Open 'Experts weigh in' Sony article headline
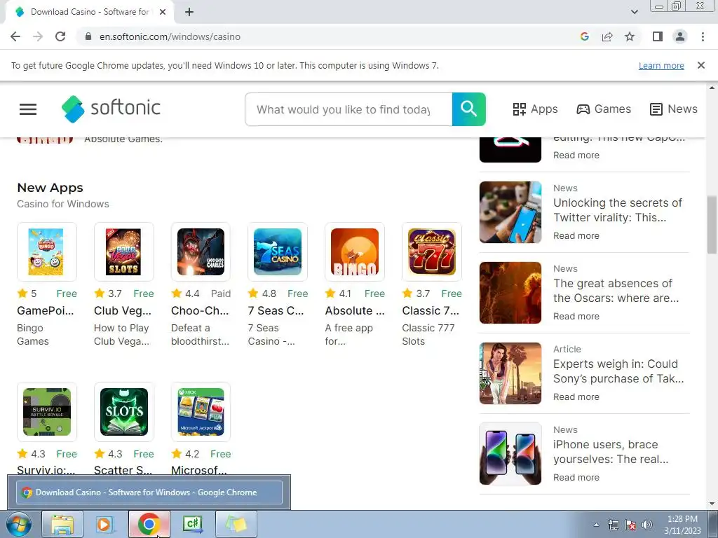718x538 pixels. click(618, 371)
